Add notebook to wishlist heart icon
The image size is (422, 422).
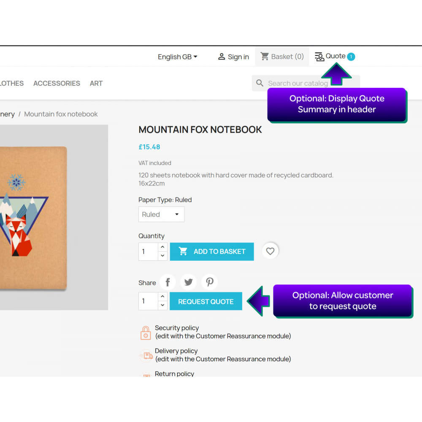tap(270, 251)
